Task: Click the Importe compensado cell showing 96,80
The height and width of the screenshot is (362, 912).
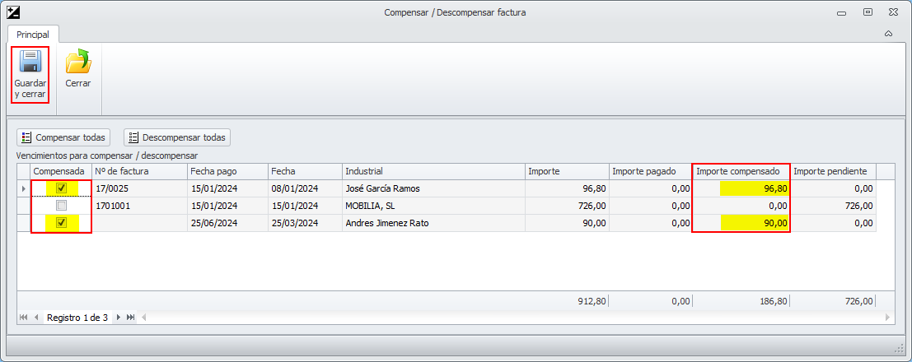Action: [753, 188]
